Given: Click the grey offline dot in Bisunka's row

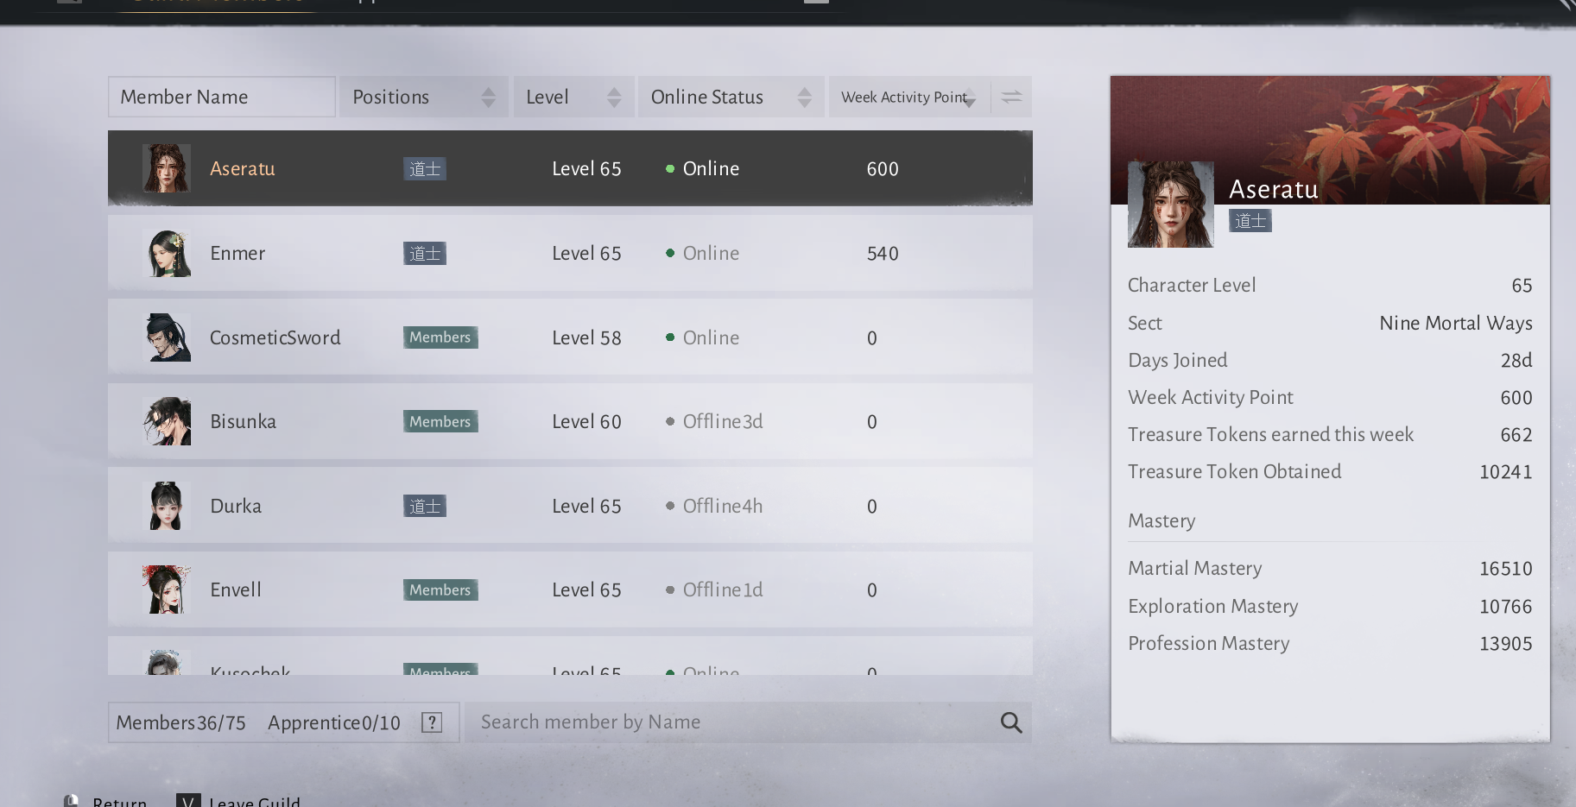Looking at the screenshot, I should 670,421.
